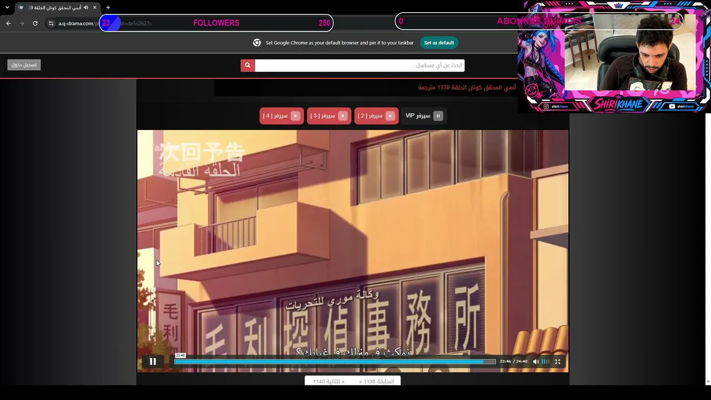Image resolution: width=711 pixels, height=400 pixels.
Task: Switch to سيرفر VIP server
Action: 423,116
